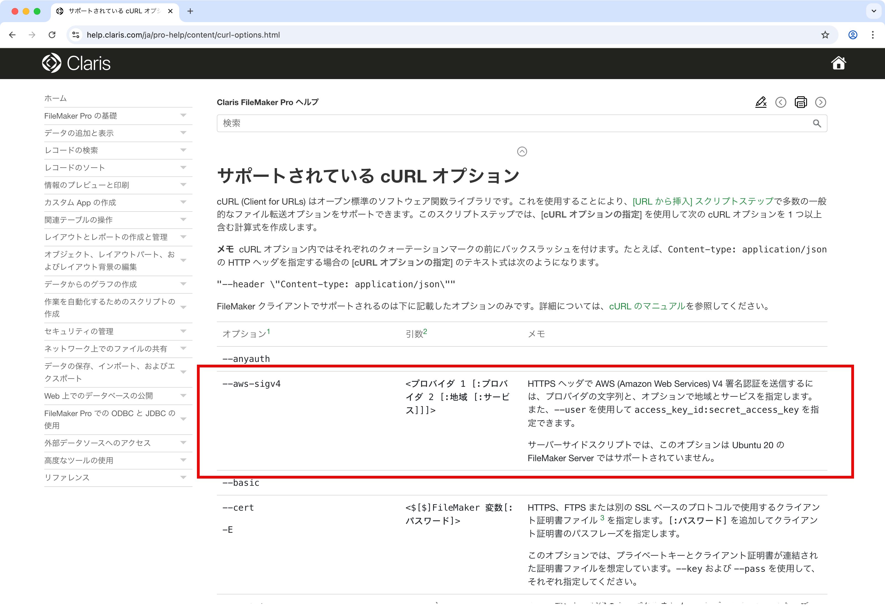
Task: Click --anyauth option text
Action: coord(246,359)
